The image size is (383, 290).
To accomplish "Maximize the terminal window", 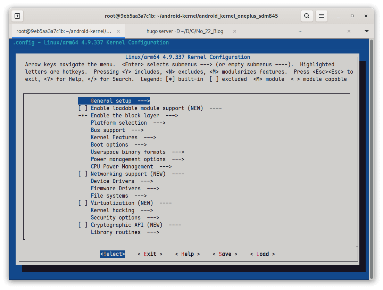I will tap(352, 16).
